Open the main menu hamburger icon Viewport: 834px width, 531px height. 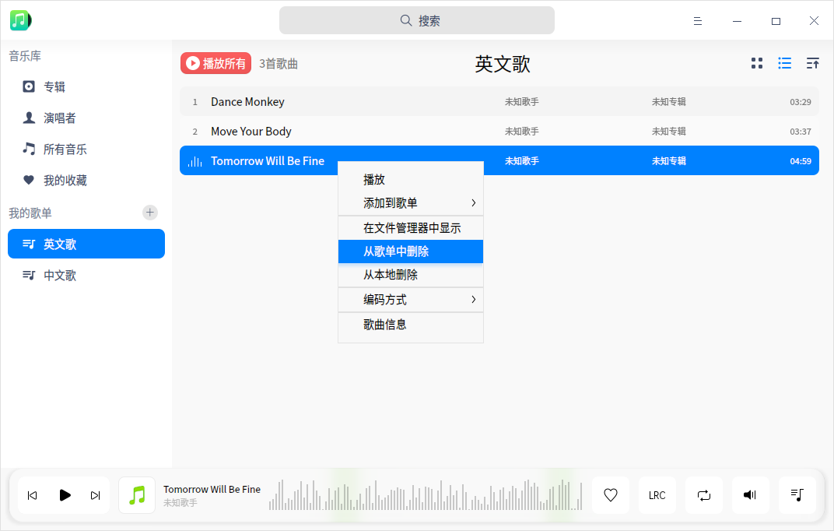coord(697,21)
